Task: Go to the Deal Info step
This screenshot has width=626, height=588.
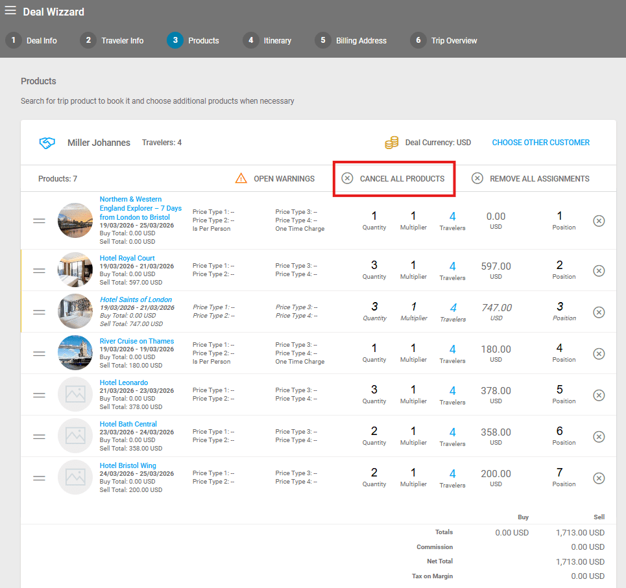Action: 32,40
